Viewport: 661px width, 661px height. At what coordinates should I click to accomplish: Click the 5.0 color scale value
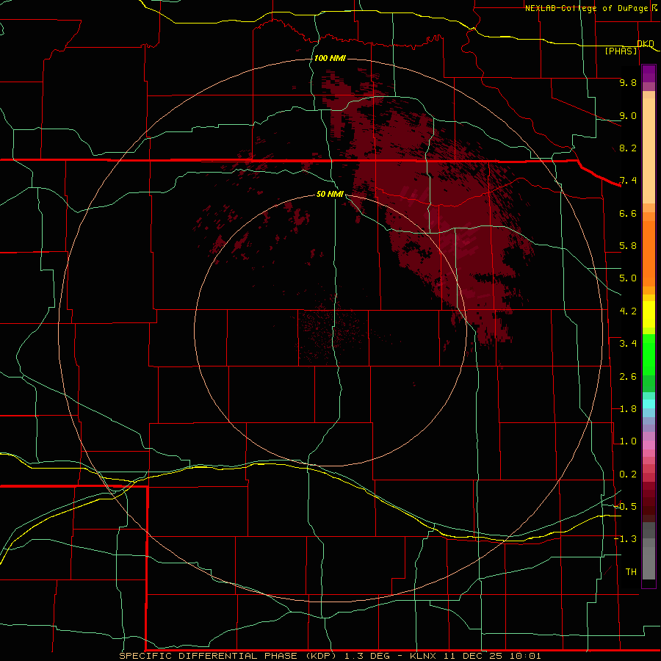pyautogui.click(x=628, y=278)
